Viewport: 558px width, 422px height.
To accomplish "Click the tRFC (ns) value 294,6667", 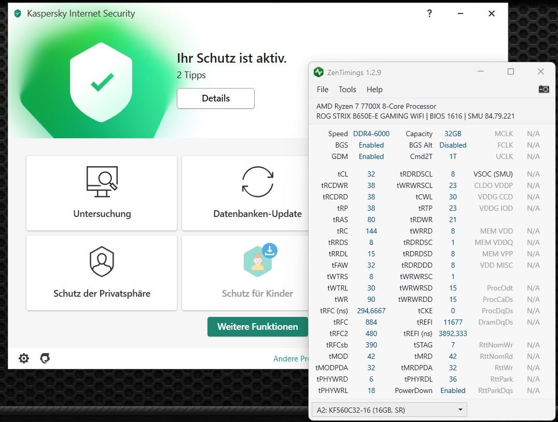I will 371,311.
